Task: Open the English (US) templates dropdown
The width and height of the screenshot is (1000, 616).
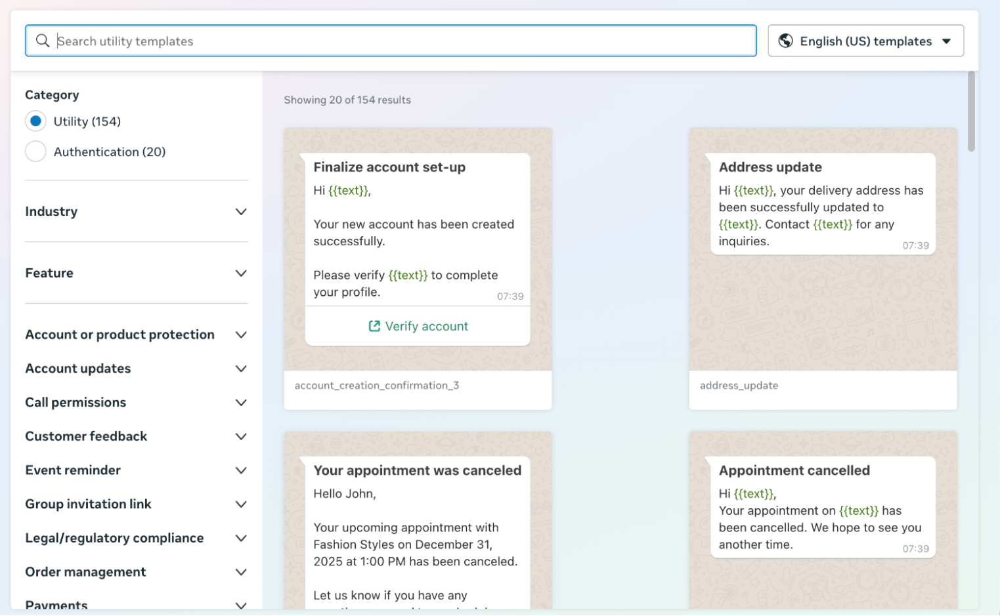Action: (x=865, y=41)
